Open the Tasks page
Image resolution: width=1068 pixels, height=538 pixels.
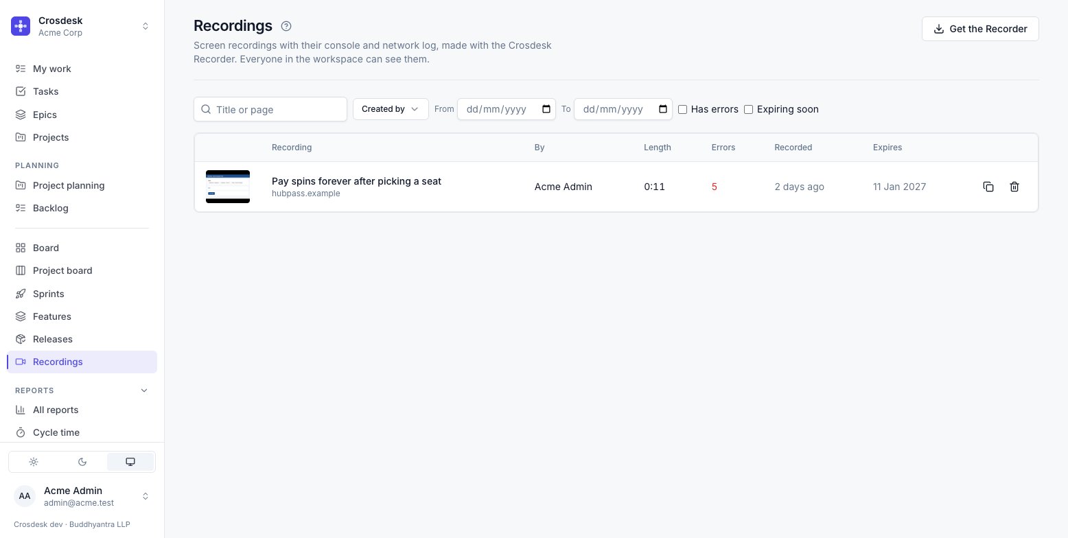point(82,91)
